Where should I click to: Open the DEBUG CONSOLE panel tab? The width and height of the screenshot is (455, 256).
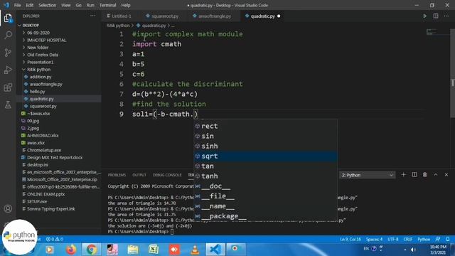point(167,175)
